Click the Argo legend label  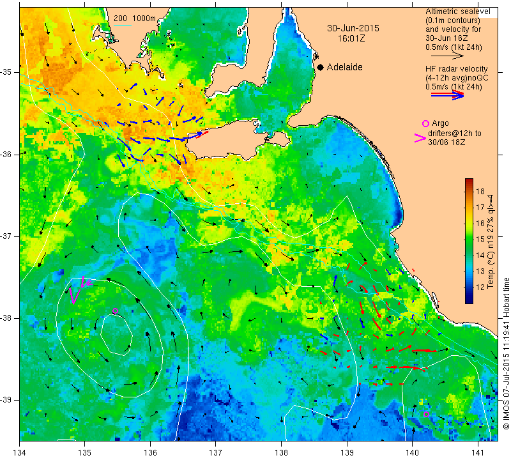[440, 123]
